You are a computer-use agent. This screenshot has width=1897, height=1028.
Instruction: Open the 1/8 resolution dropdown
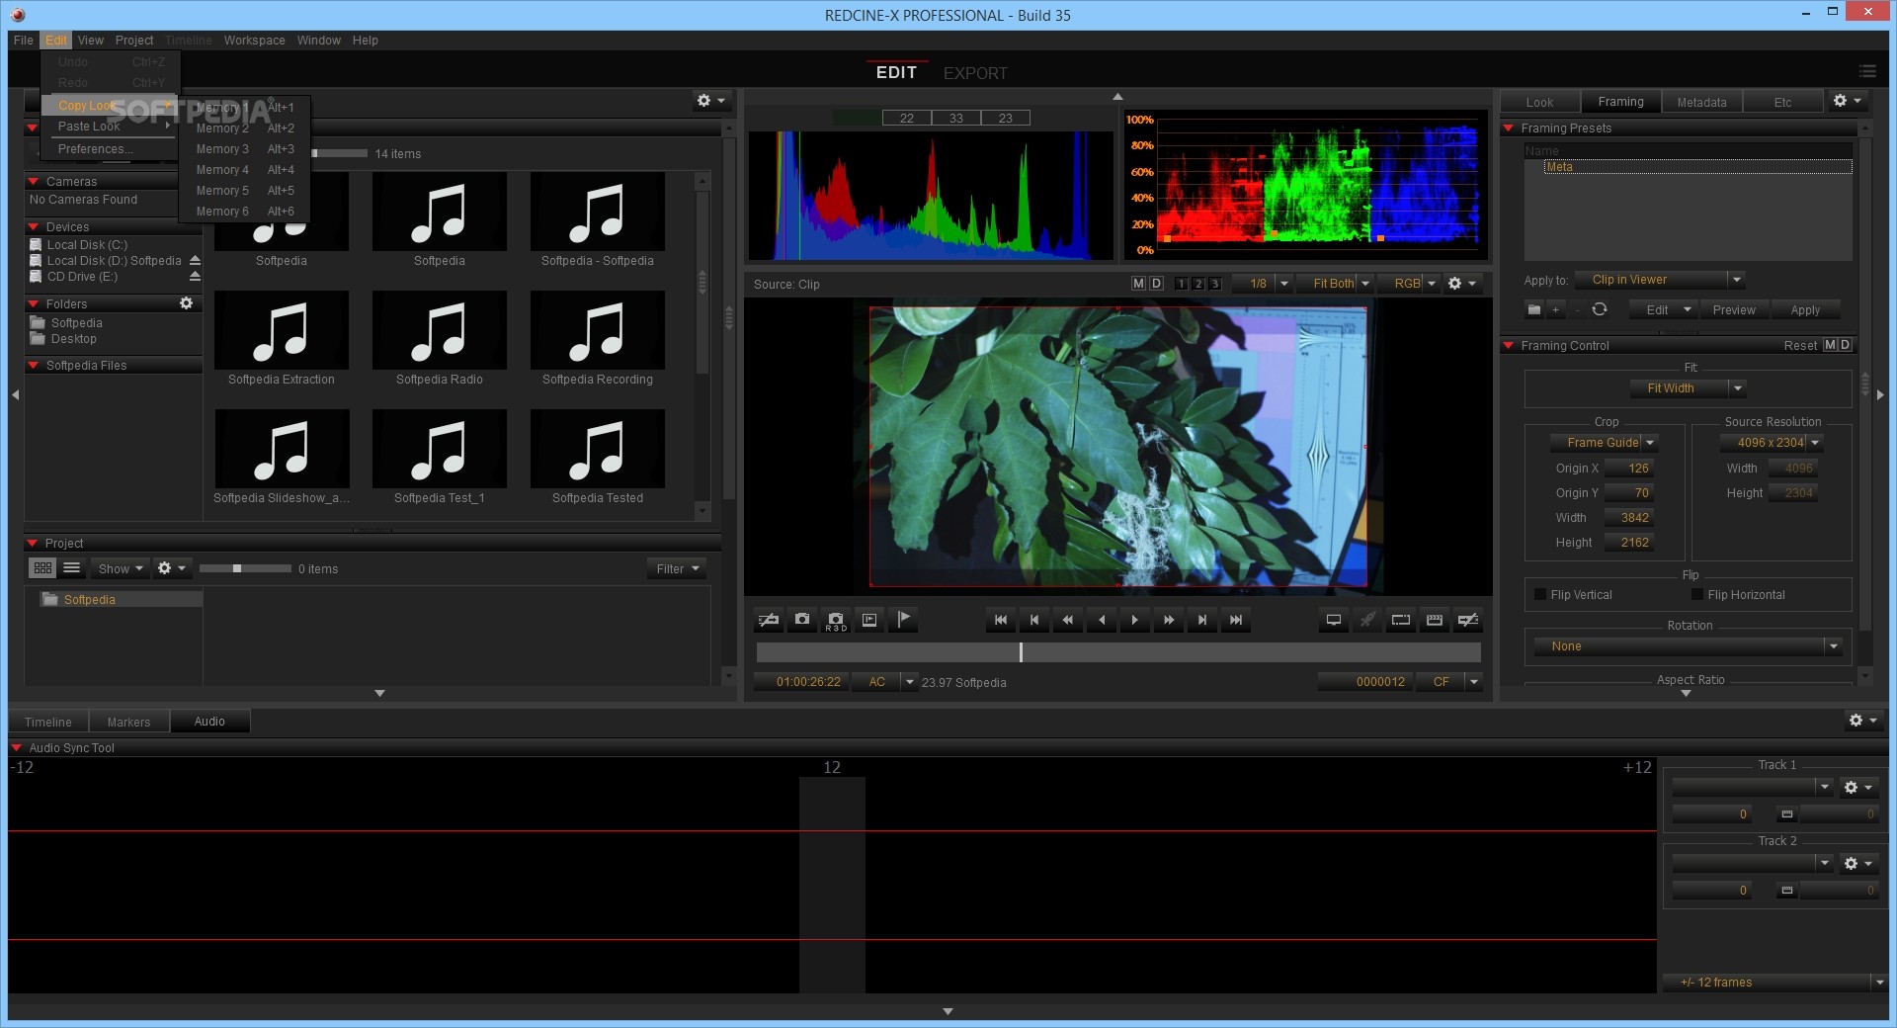click(1265, 284)
